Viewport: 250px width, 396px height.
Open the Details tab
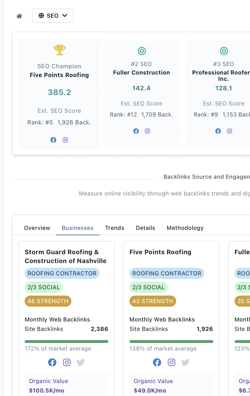(145, 228)
